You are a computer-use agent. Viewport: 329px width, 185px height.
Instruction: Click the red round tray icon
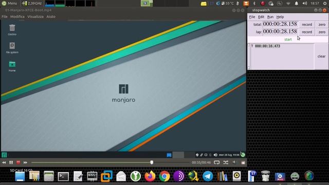(x=263, y=4)
